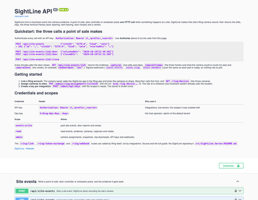Click the lock icon on POST /api/site-events
This screenshot has height=200, width=258.
point(236,191)
